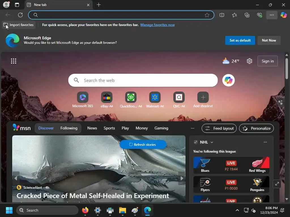The height and width of the screenshot is (217, 290).
Task: Open the Play feed tab
Action: [x=125, y=128]
